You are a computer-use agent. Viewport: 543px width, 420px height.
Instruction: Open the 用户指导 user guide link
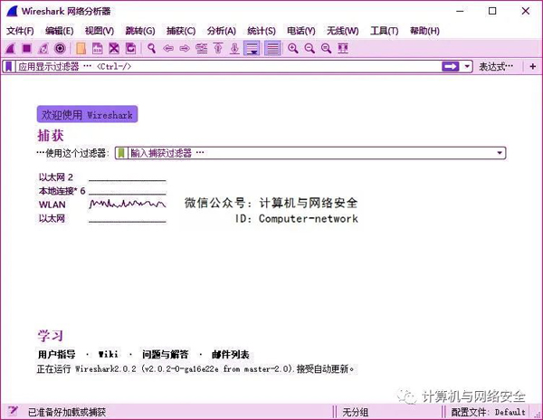point(56,354)
